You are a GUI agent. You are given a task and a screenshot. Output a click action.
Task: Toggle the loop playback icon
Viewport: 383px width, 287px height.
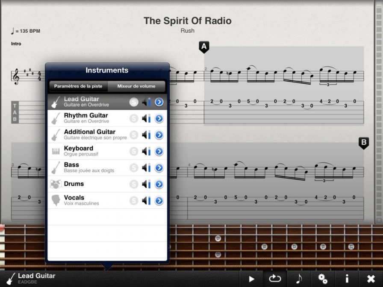pyautogui.click(x=274, y=278)
